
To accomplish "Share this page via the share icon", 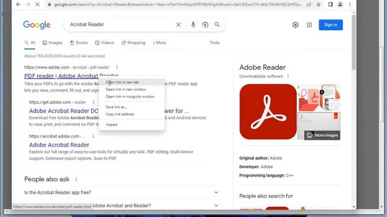I will point(309,4).
